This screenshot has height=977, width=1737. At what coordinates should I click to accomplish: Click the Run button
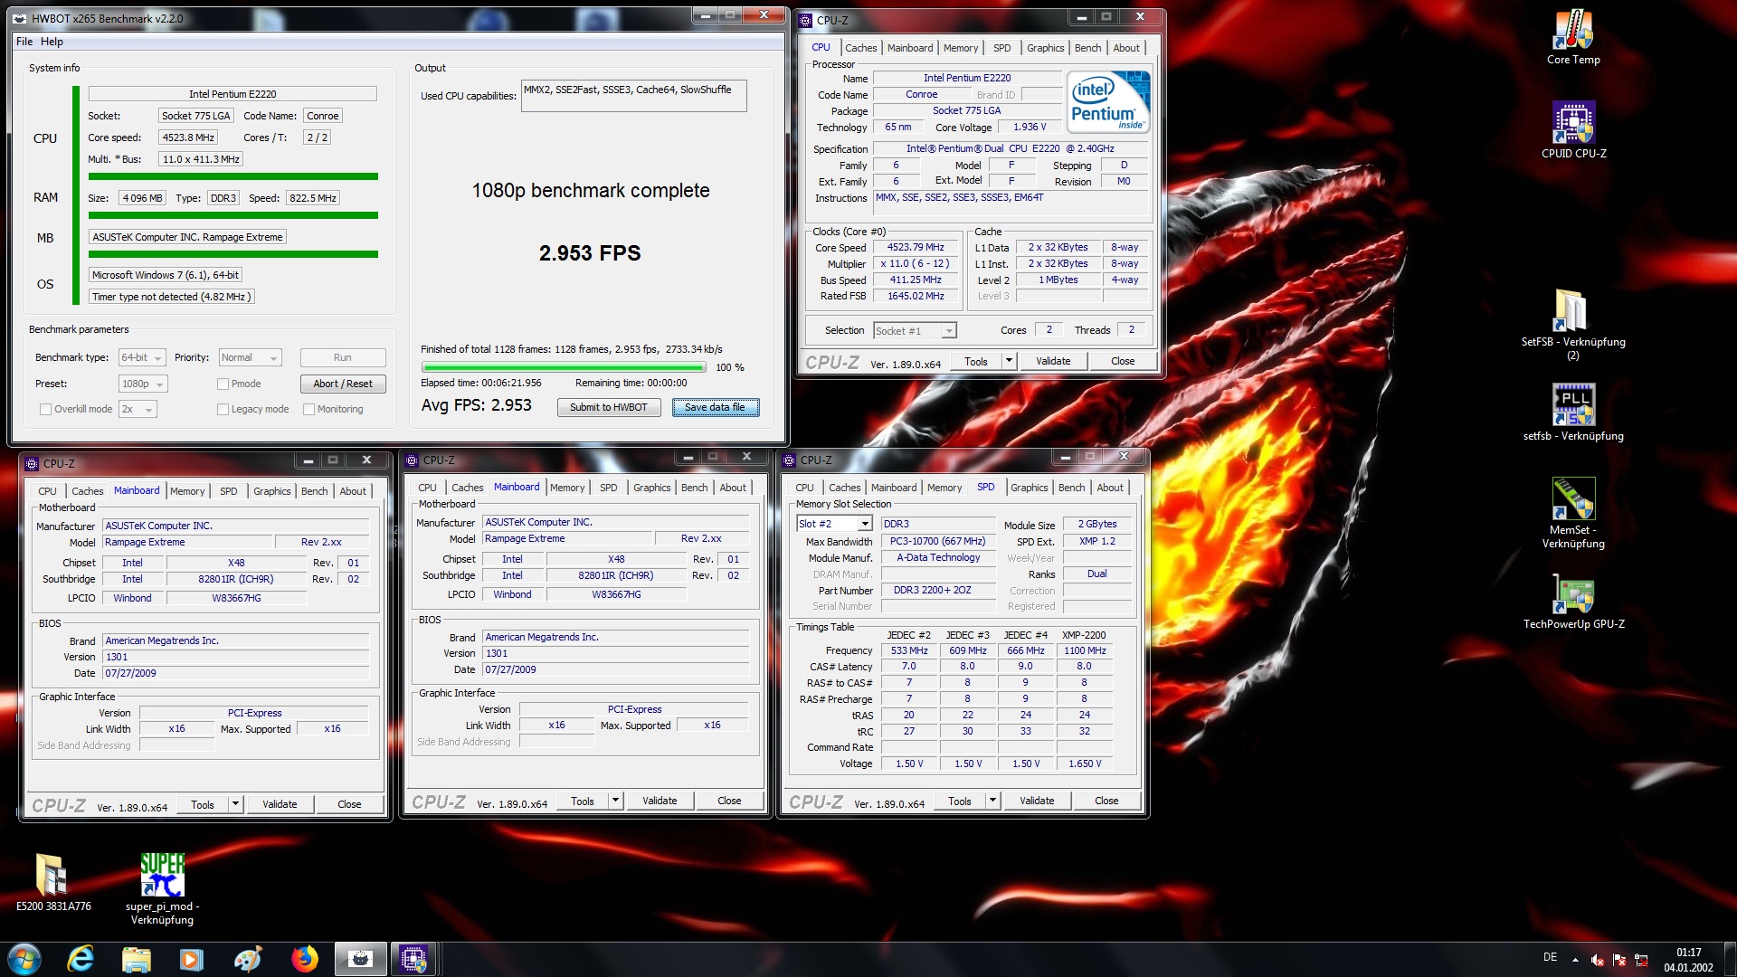(x=343, y=357)
